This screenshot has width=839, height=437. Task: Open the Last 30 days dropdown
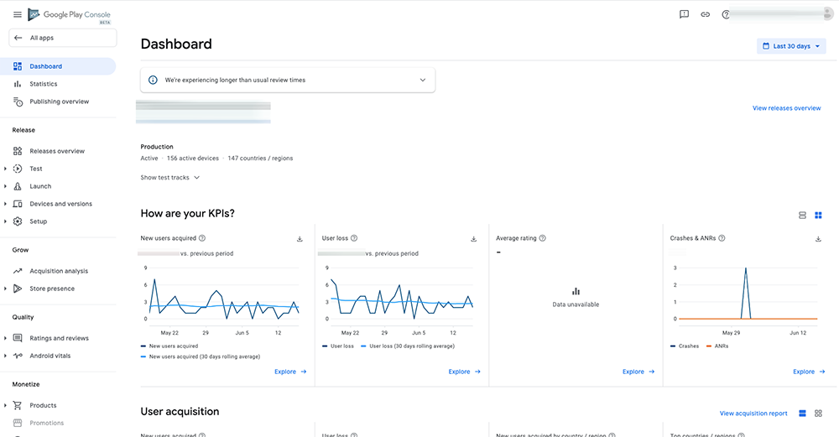pyautogui.click(x=791, y=46)
